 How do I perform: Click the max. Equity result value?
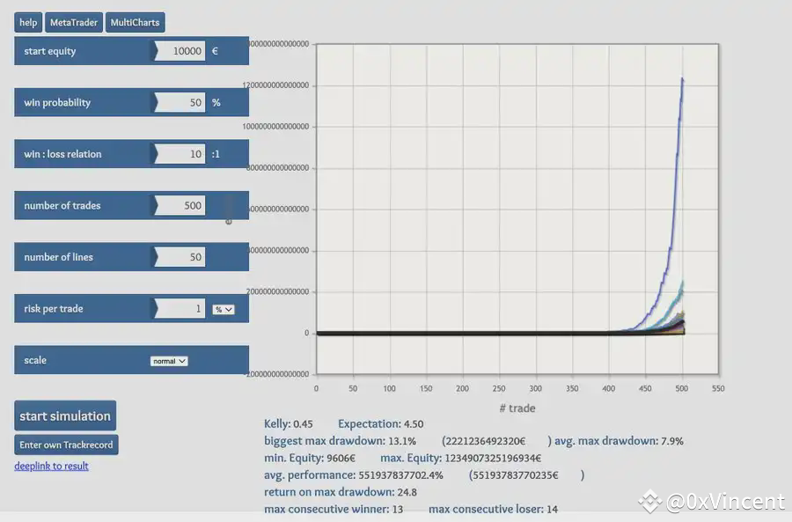pyautogui.click(x=493, y=459)
